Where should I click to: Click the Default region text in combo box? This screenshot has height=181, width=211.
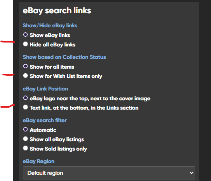tap(45, 173)
